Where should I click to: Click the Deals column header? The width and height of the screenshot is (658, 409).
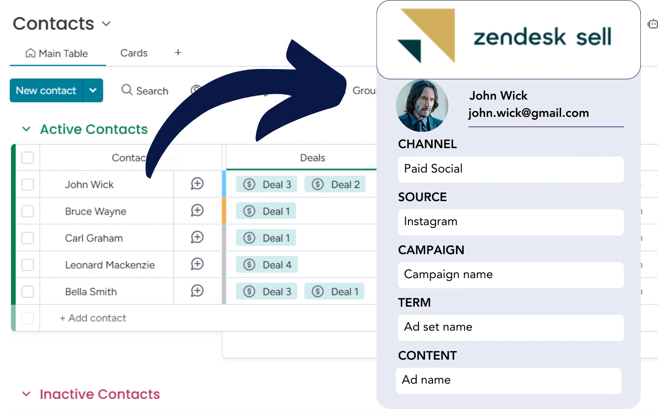(312, 158)
